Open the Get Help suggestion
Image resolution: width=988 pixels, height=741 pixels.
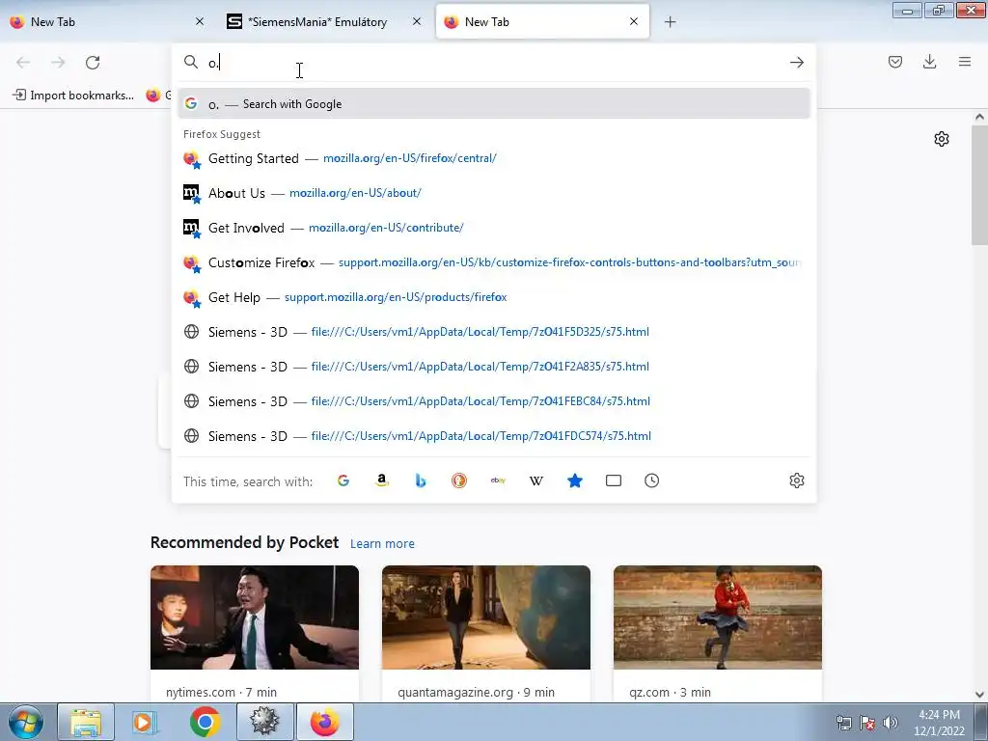coord(493,297)
